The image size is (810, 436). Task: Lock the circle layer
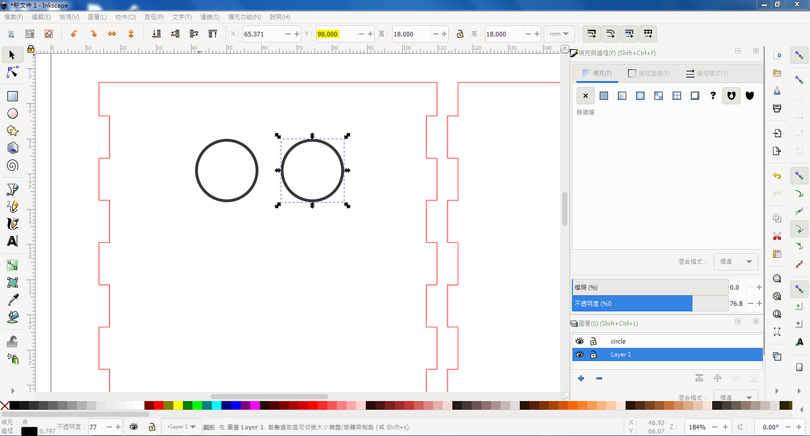[x=593, y=342]
